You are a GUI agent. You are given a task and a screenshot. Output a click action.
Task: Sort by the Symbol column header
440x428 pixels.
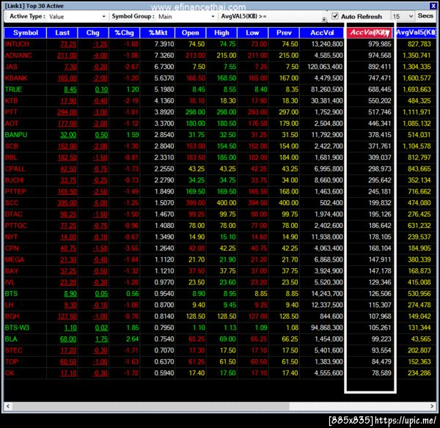[x=25, y=33]
